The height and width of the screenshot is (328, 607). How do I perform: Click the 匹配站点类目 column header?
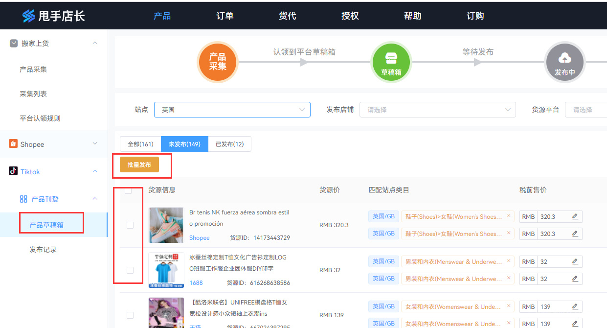[389, 190]
